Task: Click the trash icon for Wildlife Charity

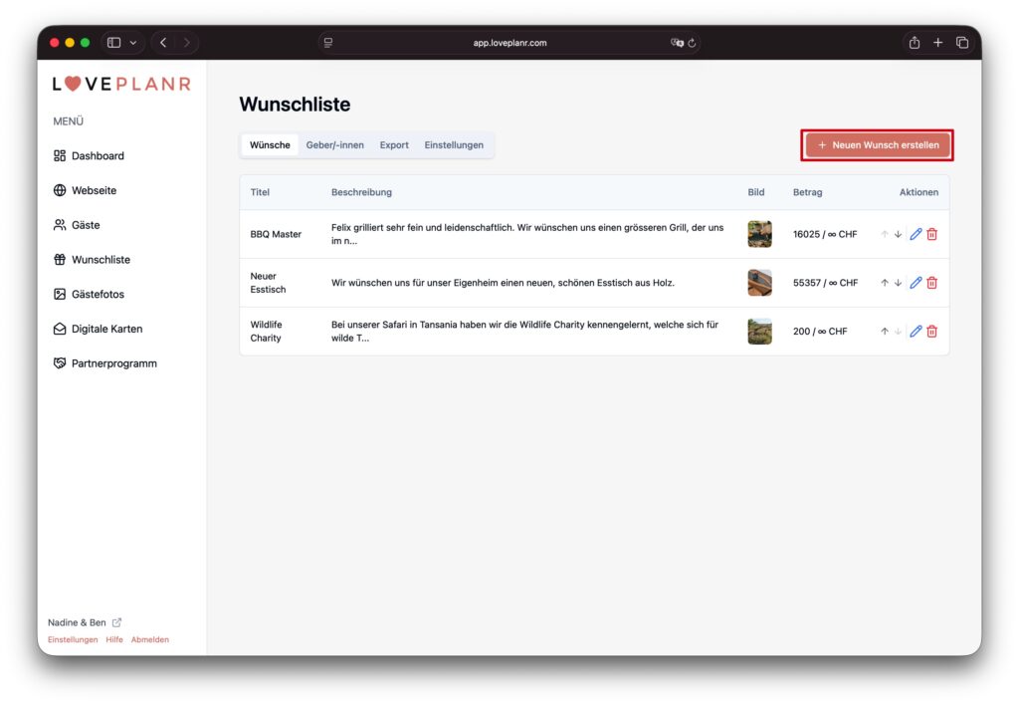Action: point(932,332)
